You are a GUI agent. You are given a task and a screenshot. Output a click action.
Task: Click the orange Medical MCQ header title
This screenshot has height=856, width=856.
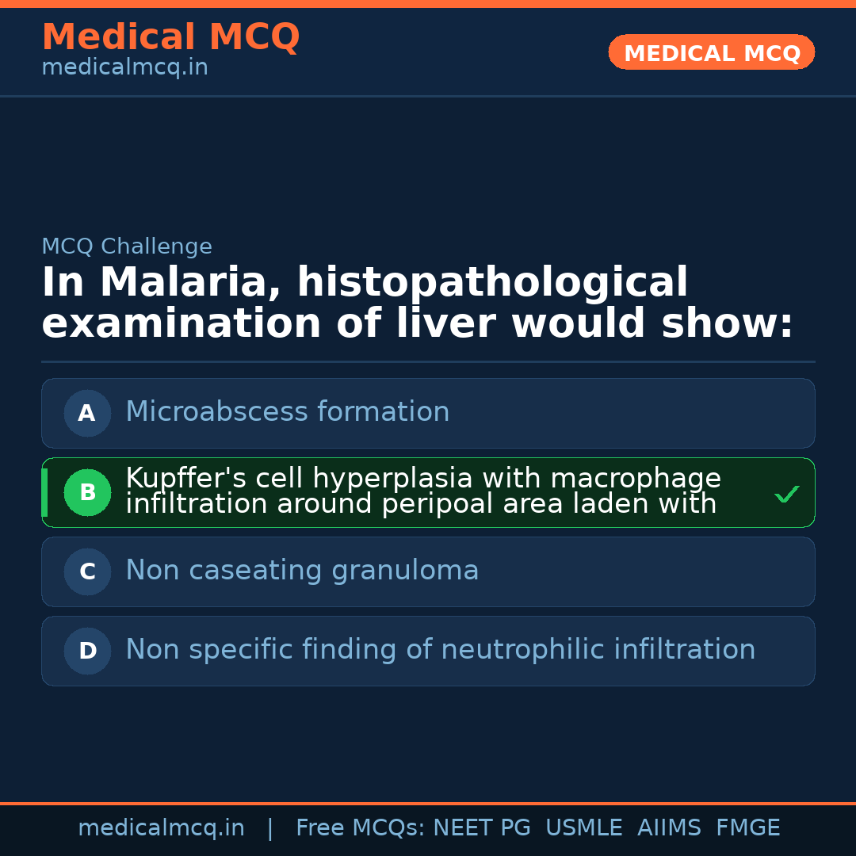[x=170, y=37]
